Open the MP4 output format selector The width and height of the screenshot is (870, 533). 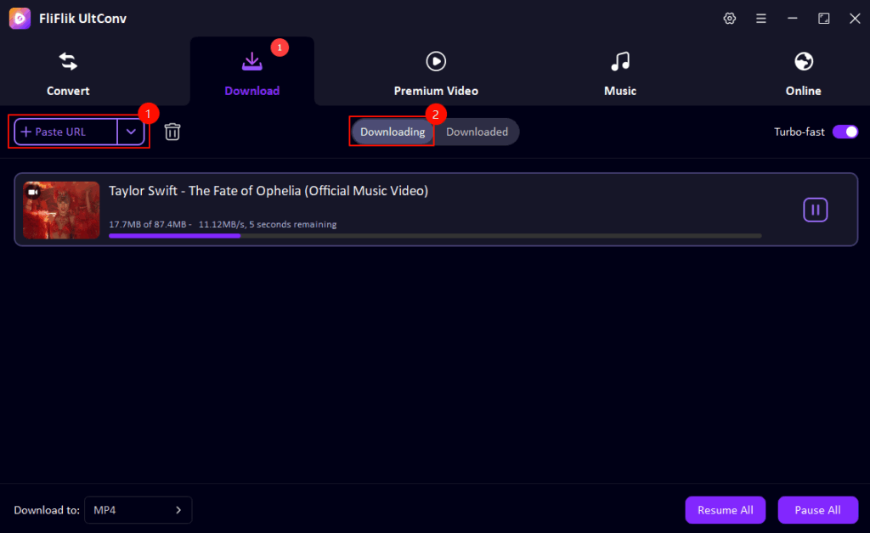pyautogui.click(x=138, y=510)
